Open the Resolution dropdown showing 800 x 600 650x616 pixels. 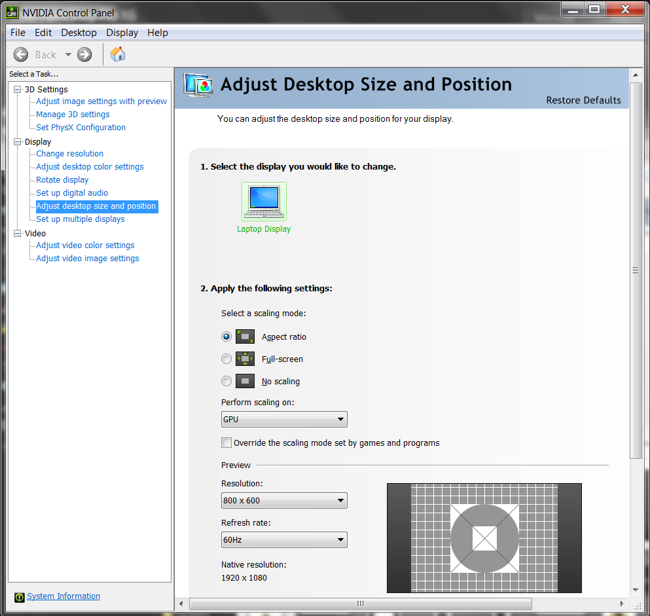click(x=284, y=501)
